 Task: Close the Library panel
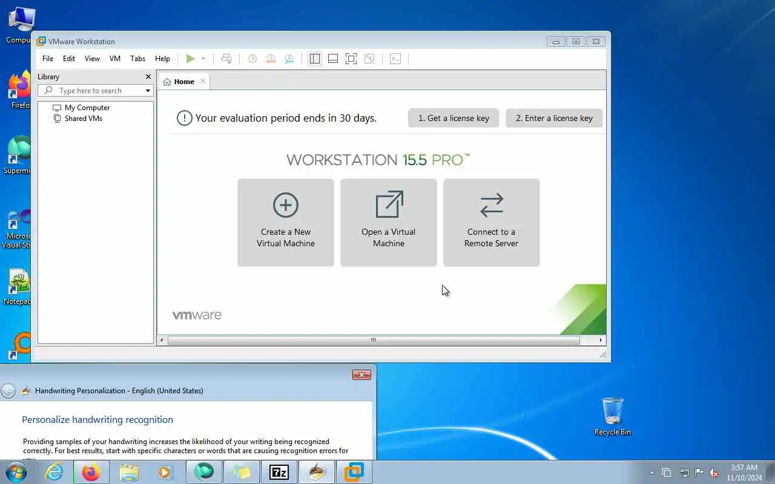148,77
